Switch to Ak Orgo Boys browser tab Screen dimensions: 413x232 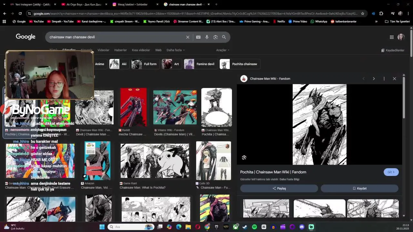[x=84, y=5]
